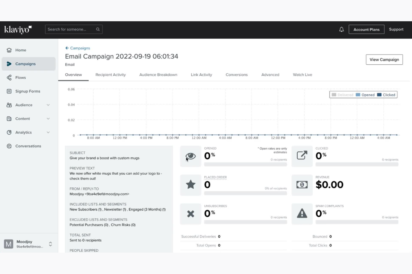Screen dimensions: 412x274
Task: Click the Account Plans button
Action: coord(366,29)
